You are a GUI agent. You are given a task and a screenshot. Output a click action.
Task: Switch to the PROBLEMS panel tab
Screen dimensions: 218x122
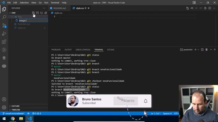coord(56,50)
